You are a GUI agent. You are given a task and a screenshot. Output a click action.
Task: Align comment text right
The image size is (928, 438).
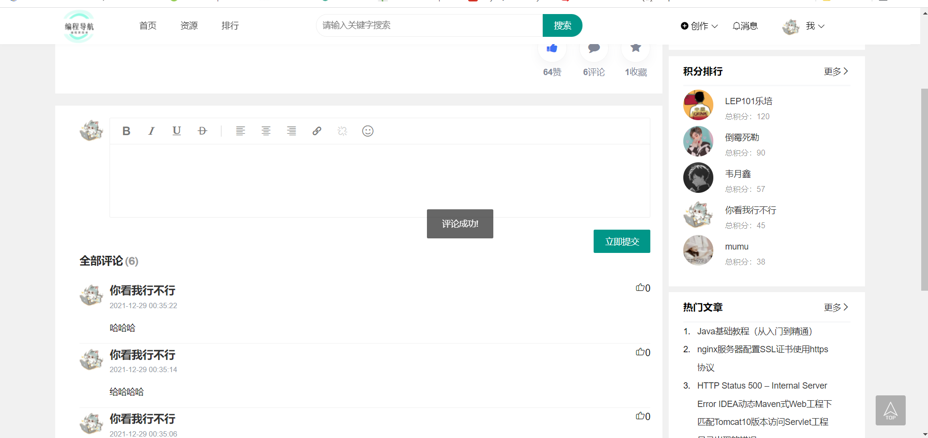pos(291,131)
